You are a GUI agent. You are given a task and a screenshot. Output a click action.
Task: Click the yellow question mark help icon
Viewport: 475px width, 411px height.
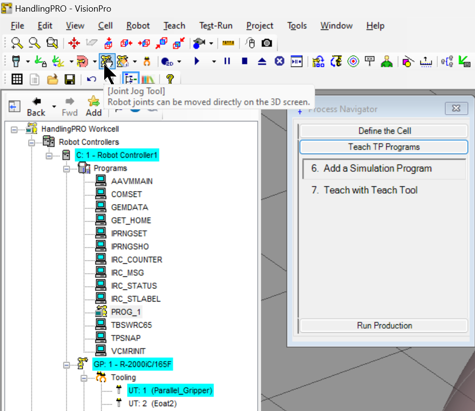click(170, 79)
